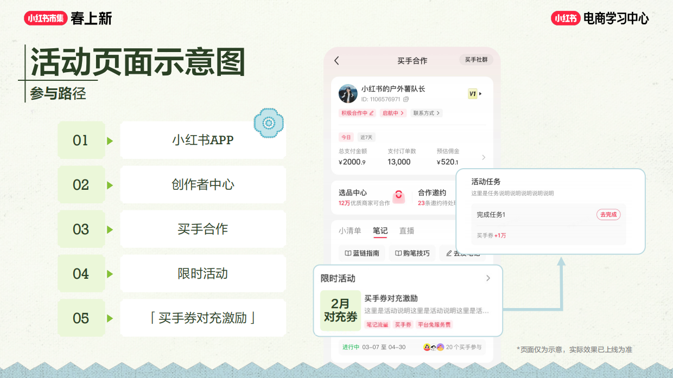Toggle the 今日 stats filter
This screenshot has height=378, width=673.
click(x=346, y=137)
